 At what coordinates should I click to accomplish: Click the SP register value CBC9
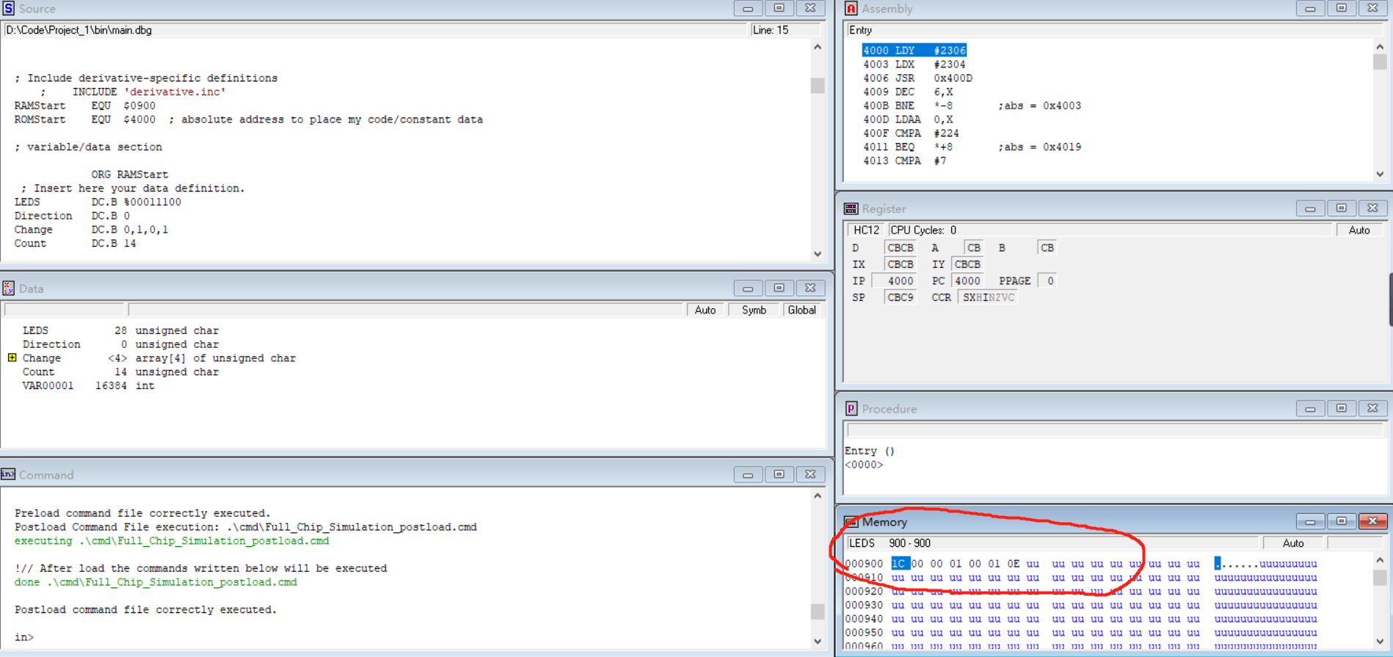click(x=900, y=297)
